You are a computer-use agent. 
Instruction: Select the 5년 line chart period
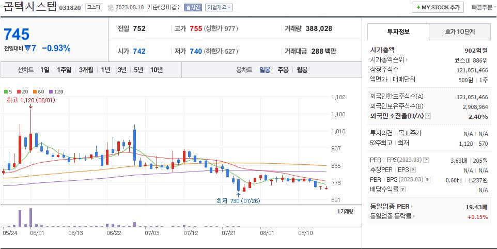tap(138, 70)
